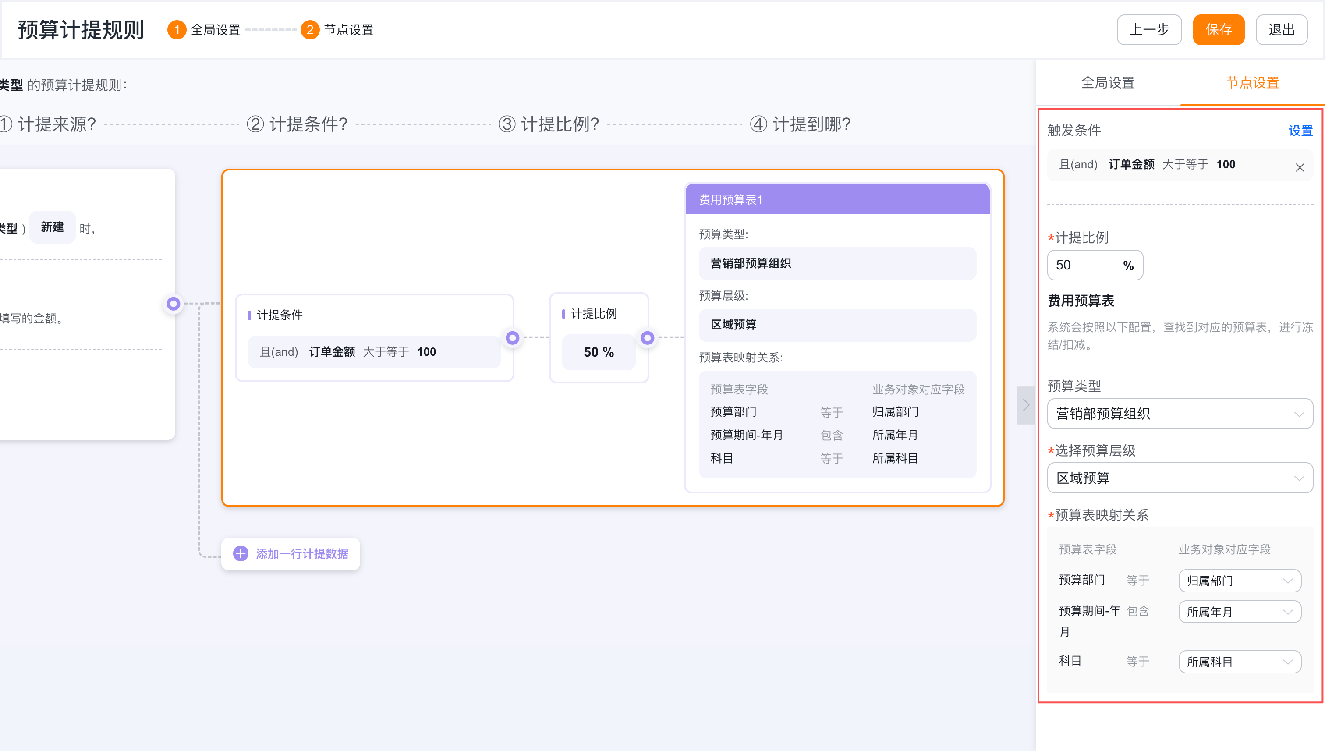Click 区域预算 in the budget table card
The width and height of the screenshot is (1325, 751).
coord(837,325)
